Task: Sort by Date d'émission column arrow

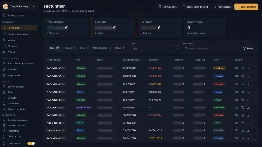Action: [141, 60]
